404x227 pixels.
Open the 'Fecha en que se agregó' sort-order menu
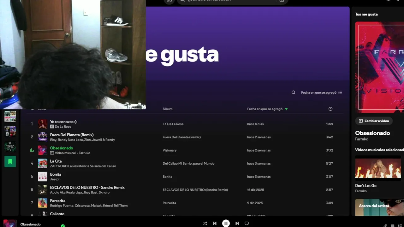(x=322, y=92)
